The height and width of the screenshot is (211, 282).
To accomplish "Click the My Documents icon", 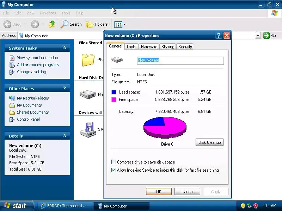I will pyautogui.click(x=12, y=105).
